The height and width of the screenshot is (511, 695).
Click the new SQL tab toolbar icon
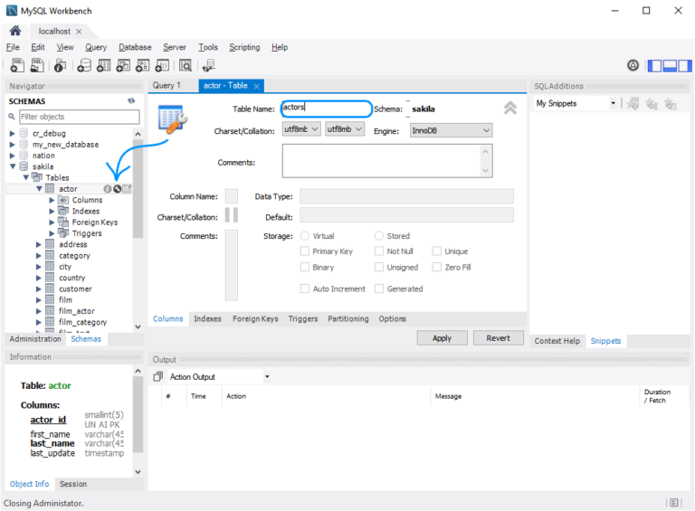(17, 65)
